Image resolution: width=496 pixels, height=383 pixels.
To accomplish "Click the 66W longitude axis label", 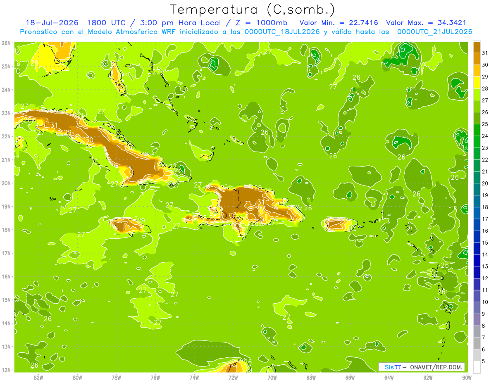I will click(x=350, y=377).
